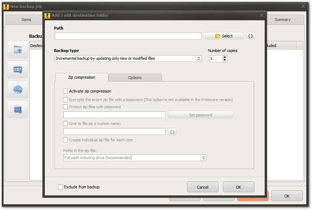Increase the Number of copies value
The image size is (312, 210).
(224, 57)
